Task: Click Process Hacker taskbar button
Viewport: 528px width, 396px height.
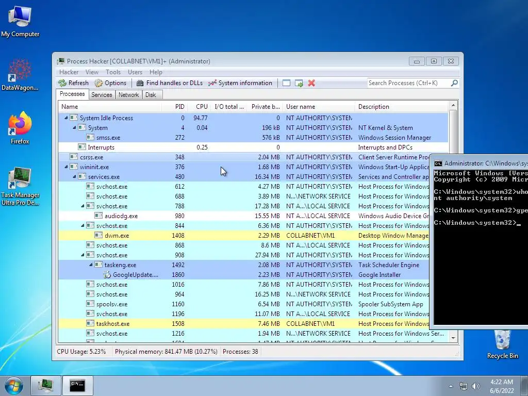Action: [x=46, y=386]
